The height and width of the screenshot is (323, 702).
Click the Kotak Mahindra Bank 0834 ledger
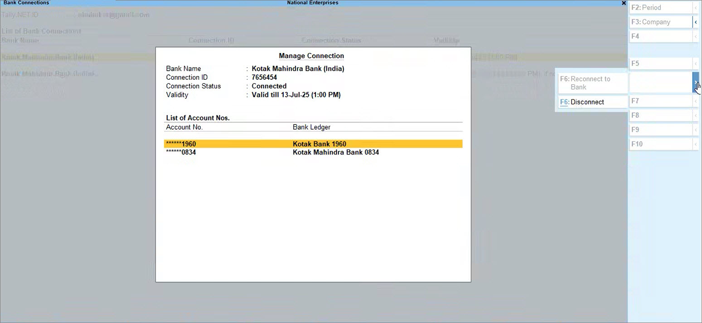tap(336, 153)
